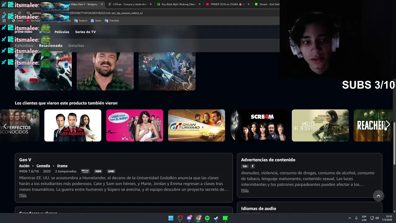The image size is (396, 223).
Task: Expand content warnings with Más
Action: point(245,190)
